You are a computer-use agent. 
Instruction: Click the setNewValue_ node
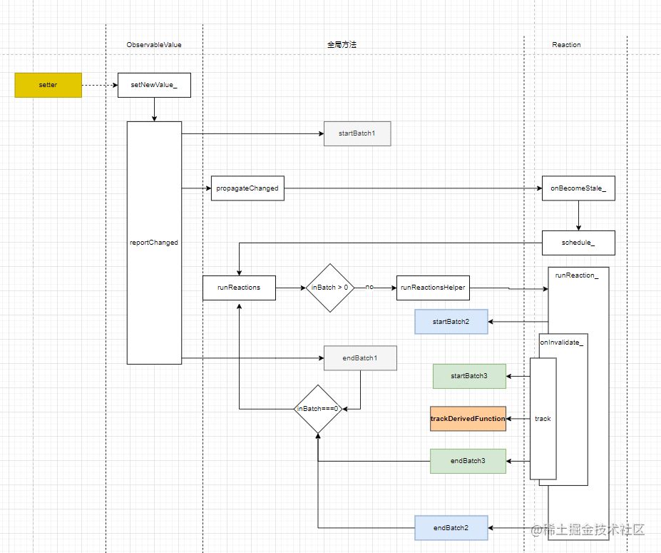[154, 85]
